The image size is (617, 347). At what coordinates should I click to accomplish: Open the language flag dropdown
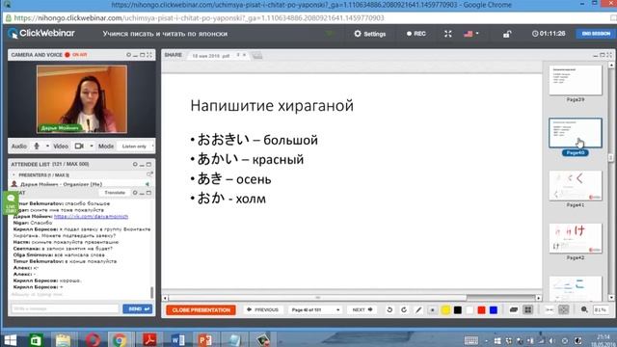[471, 34]
